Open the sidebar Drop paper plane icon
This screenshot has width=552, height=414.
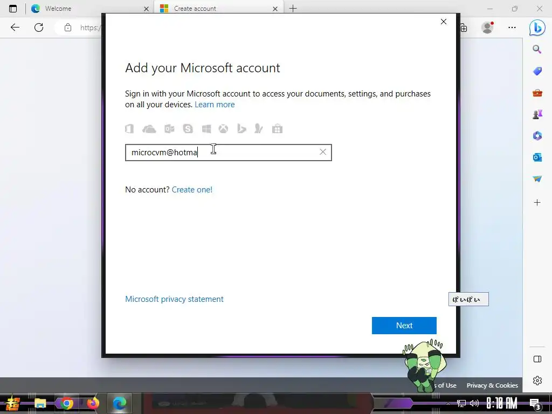[x=537, y=179]
